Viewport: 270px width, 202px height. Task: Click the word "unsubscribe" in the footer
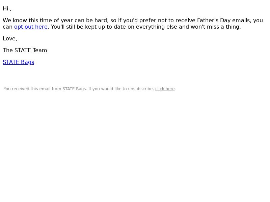click(x=140, y=89)
